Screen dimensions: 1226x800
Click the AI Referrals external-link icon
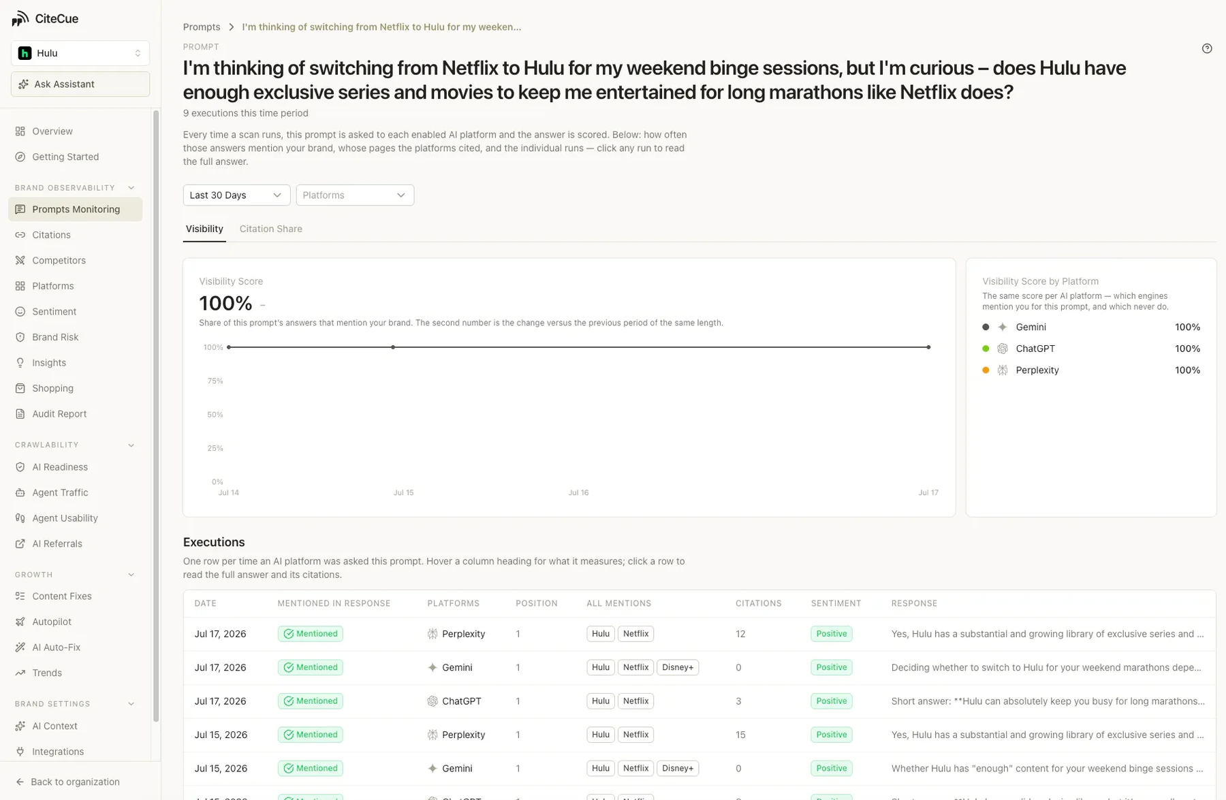coord(20,543)
